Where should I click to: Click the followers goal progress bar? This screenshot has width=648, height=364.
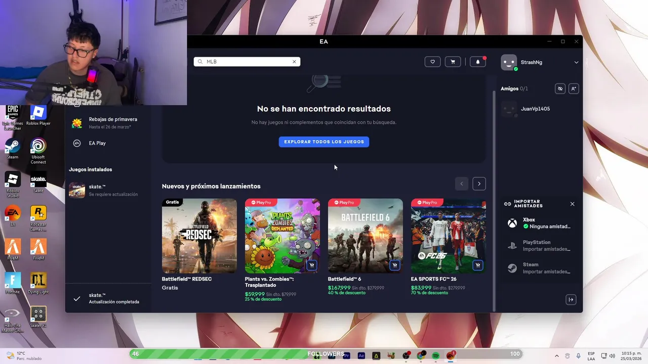click(327, 354)
